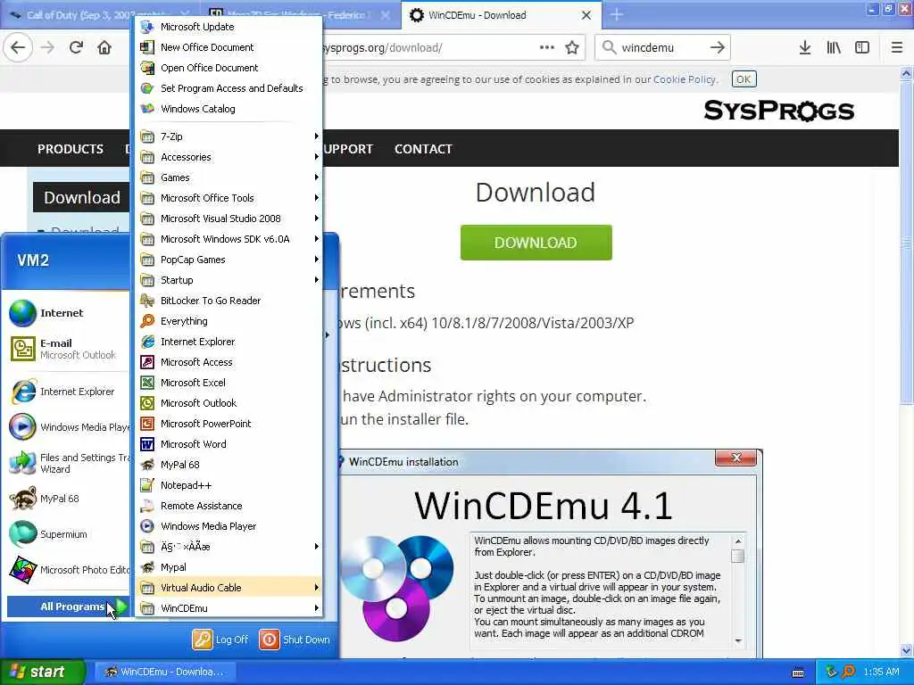
Task: Click the Windows start button
Action: 43,672
